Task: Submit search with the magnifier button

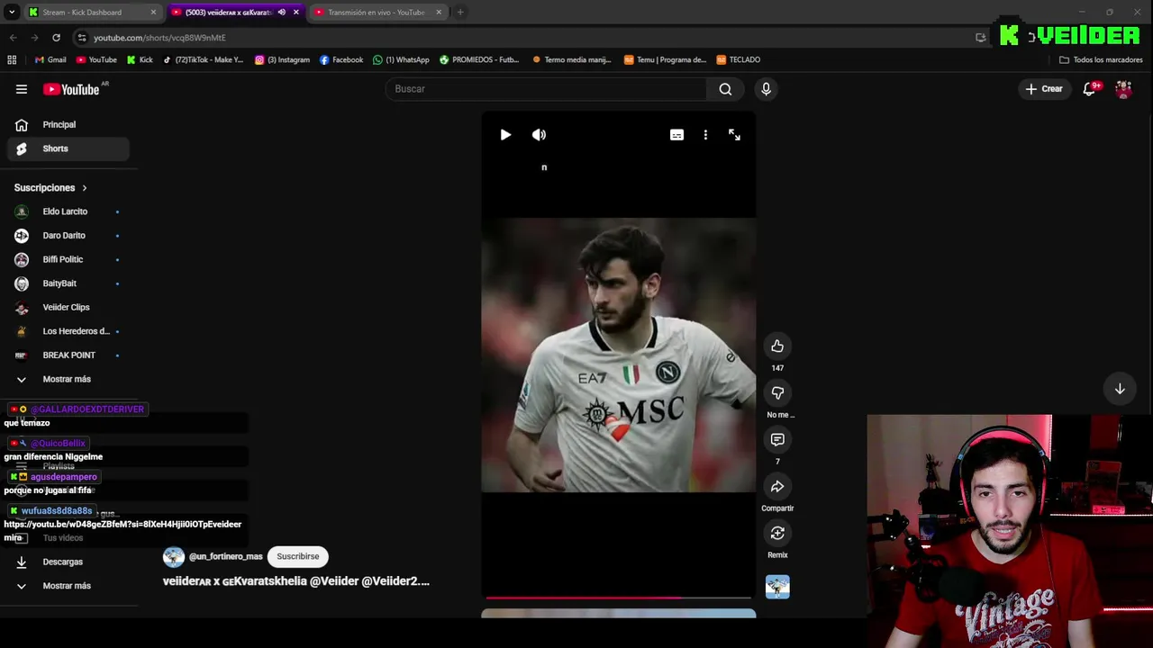Action: (x=725, y=89)
